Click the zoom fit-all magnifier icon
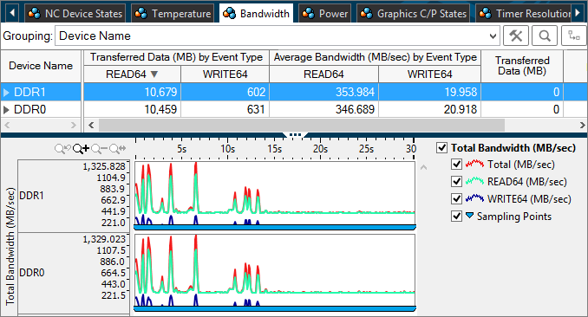This screenshot has height=317, width=588. [x=117, y=149]
